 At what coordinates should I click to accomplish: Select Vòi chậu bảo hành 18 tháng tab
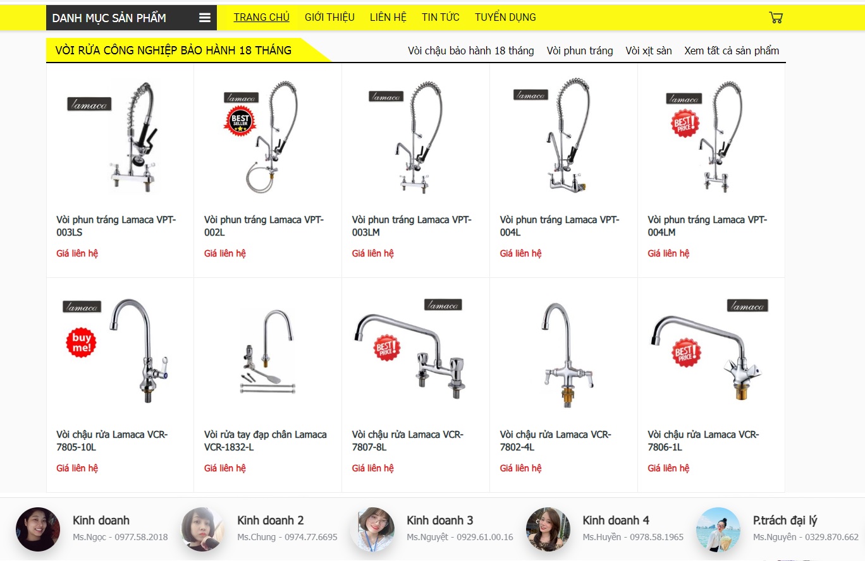coord(471,51)
